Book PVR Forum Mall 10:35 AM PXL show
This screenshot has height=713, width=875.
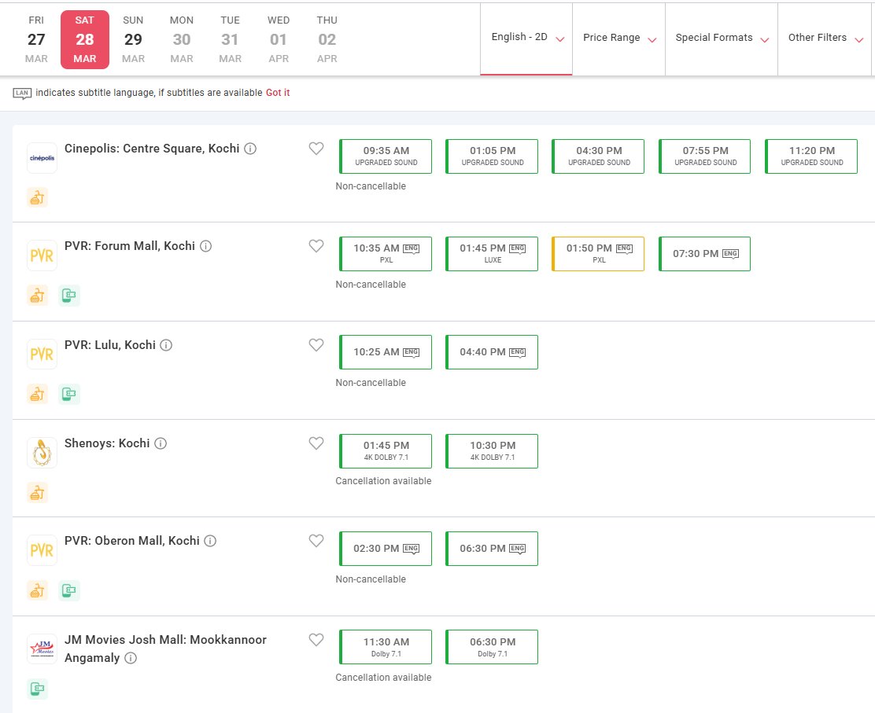click(x=386, y=254)
